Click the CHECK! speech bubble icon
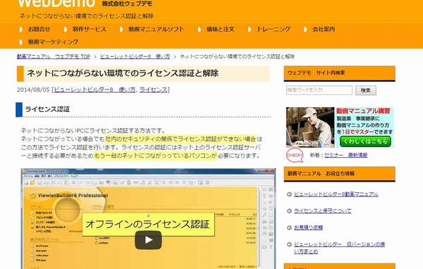Image resolution: width=423 pixels, height=269 pixels. [x=295, y=155]
